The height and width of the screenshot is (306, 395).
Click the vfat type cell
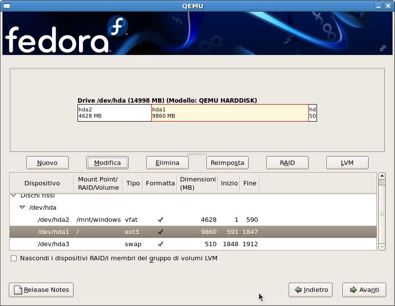tap(131, 219)
